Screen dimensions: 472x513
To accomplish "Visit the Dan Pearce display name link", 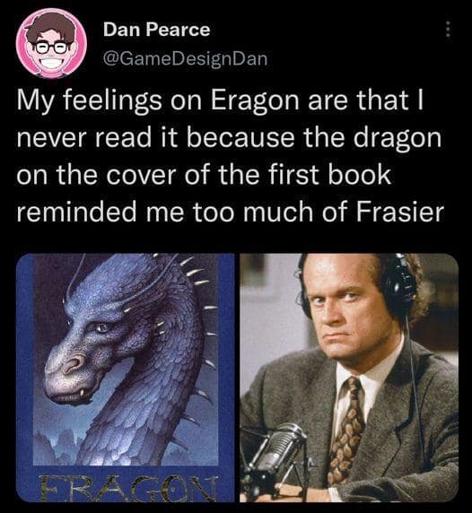I will pos(156,30).
